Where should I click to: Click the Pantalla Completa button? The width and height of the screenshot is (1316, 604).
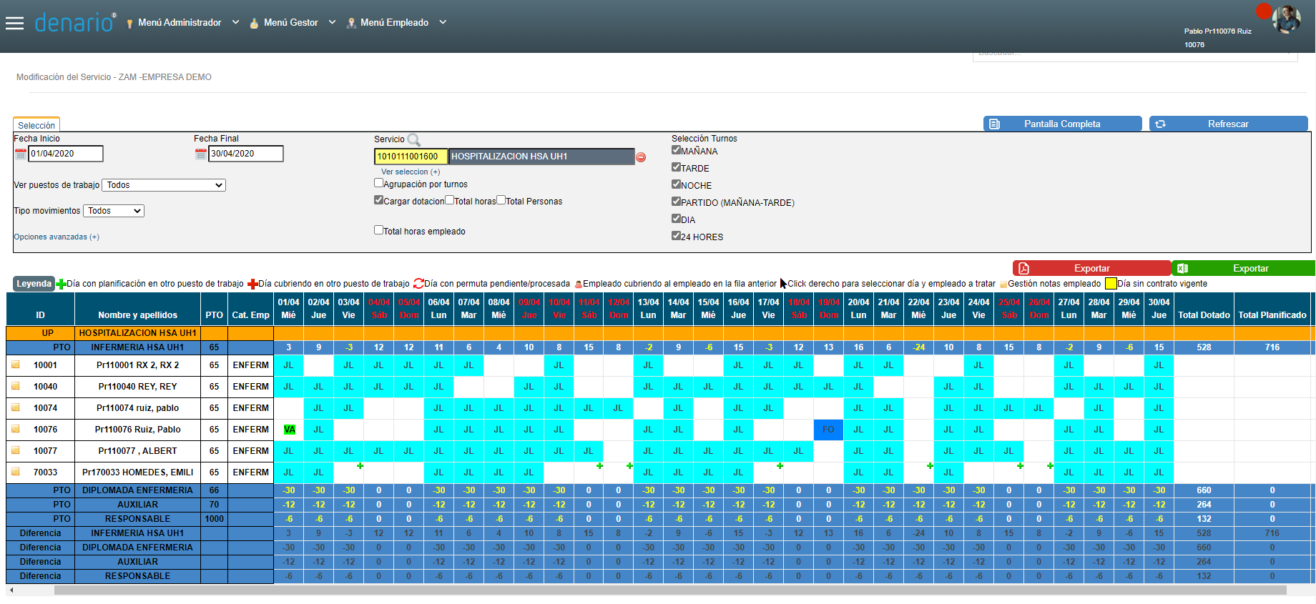tap(1062, 124)
